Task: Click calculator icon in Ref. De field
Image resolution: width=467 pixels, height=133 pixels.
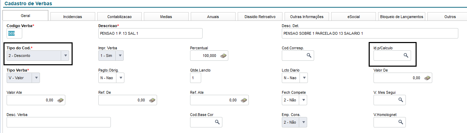Action: click(x=152, y=100)
